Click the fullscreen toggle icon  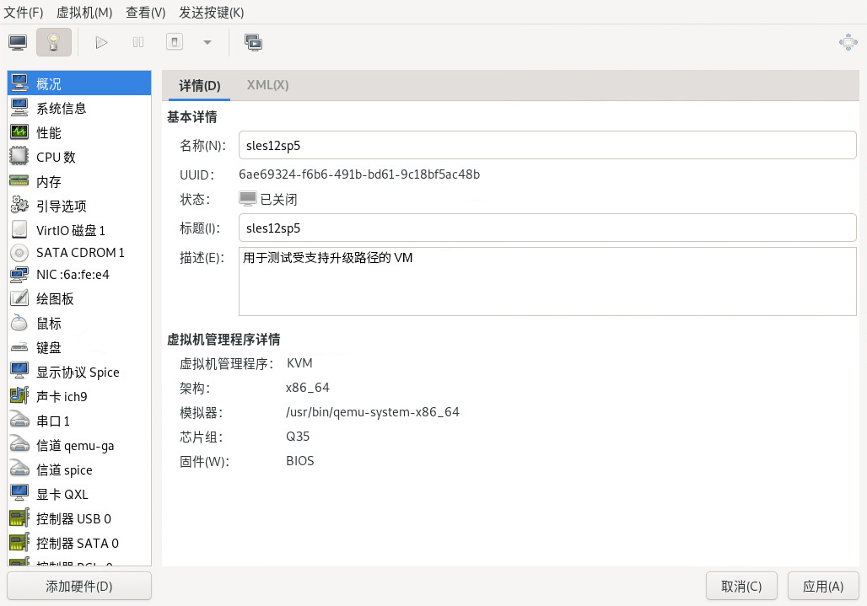pyautogui.click(x=848, y=42)
